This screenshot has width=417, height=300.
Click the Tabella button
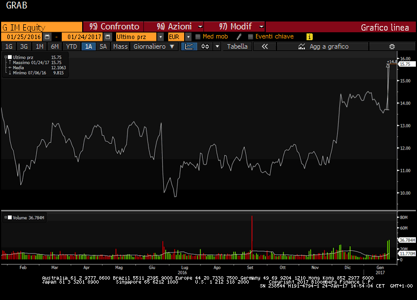click(x=237, y=46)
